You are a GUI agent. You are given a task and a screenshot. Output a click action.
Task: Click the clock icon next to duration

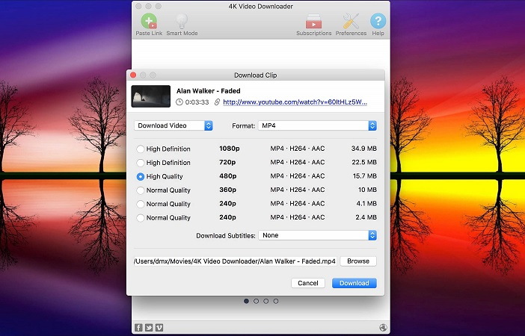(179, 102)
